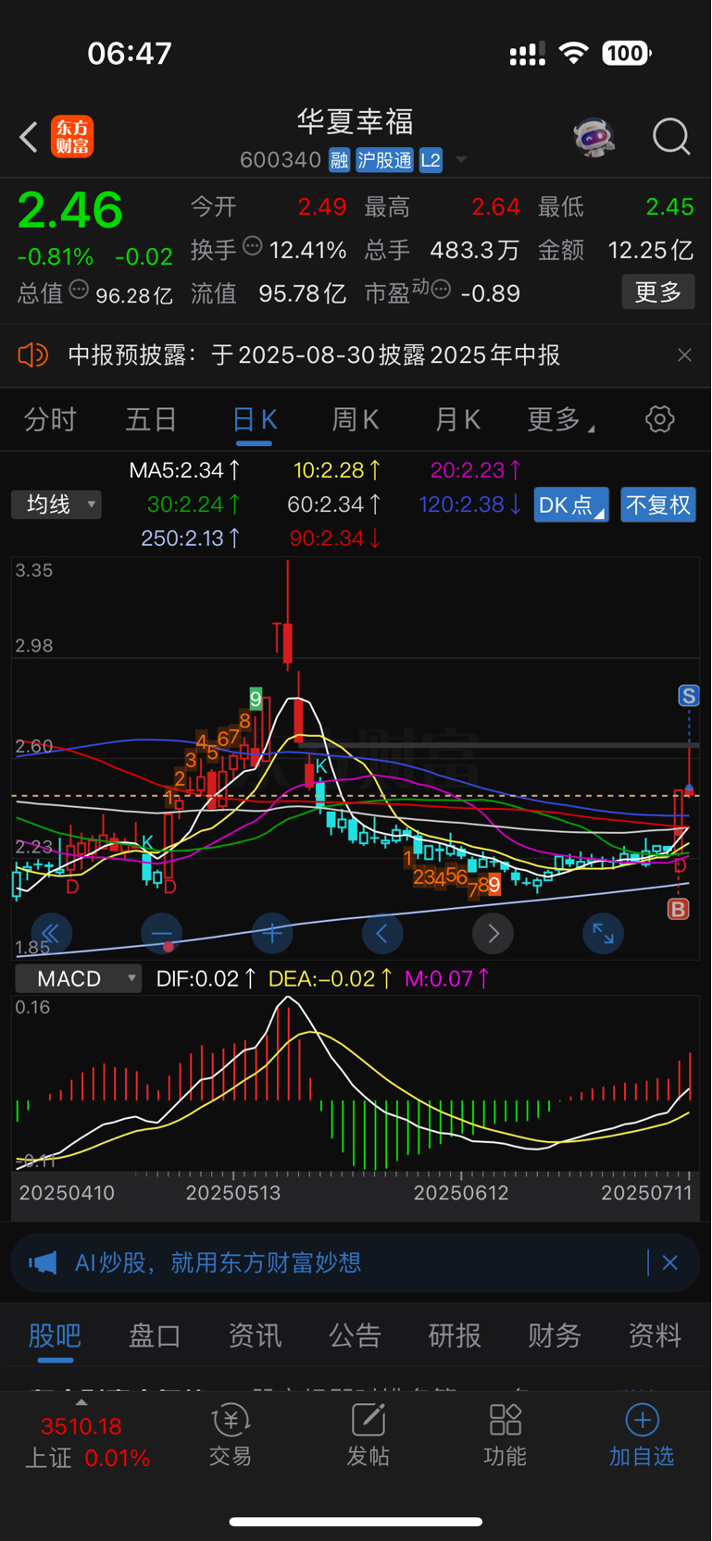Viewport: 712px width, 1541px height.
Task: Open 中报预披露 announcement text
Action: 314,355
